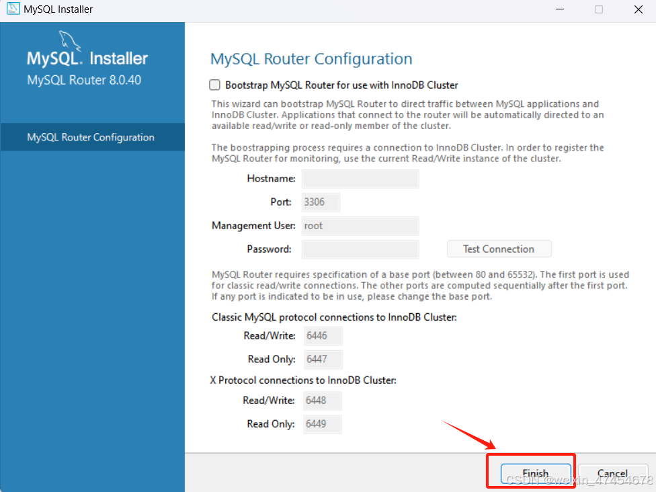This screenshot has width=656, height=492.
Task: Click into the Password field
Action: [360, 249]
